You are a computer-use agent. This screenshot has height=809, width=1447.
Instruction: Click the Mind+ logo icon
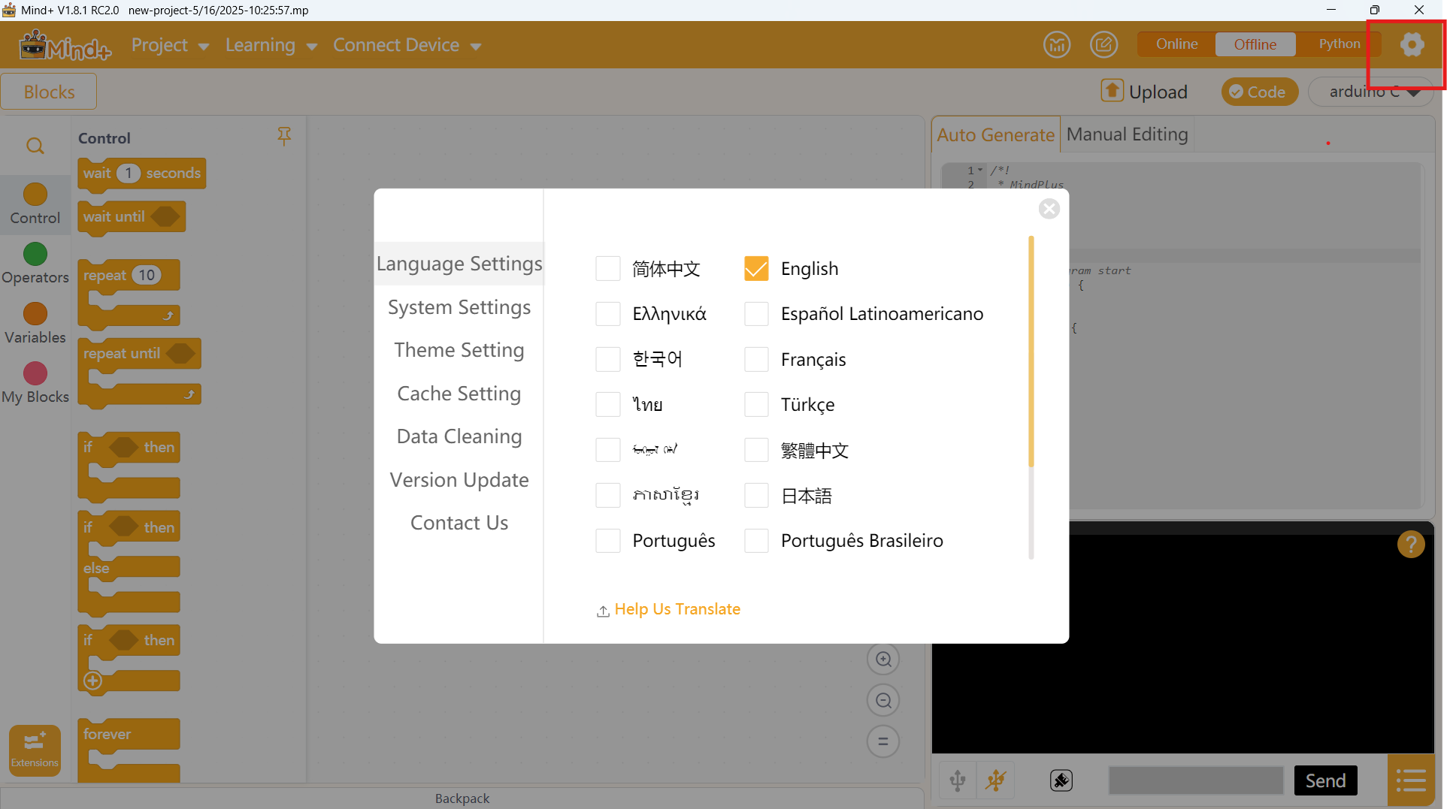(x=65, y=45)
